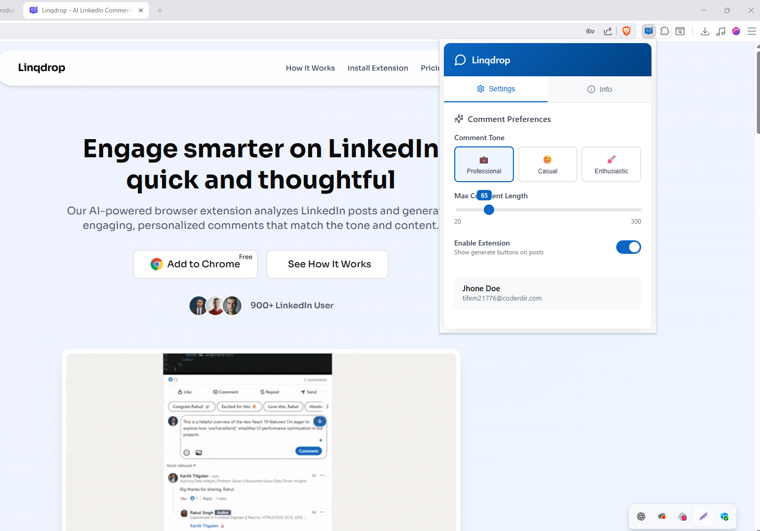Open a new browser tab
The height and width of the screenshot is (531, 760).
point(160,10)
